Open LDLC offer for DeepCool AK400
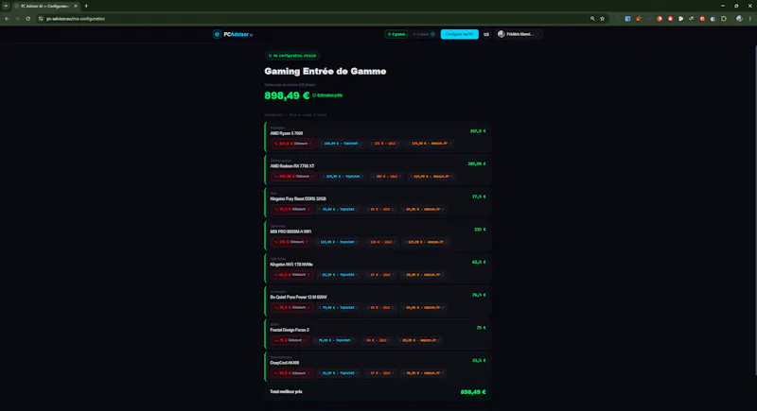Screen dimensions: 757x411 click(x=380, y=373)
